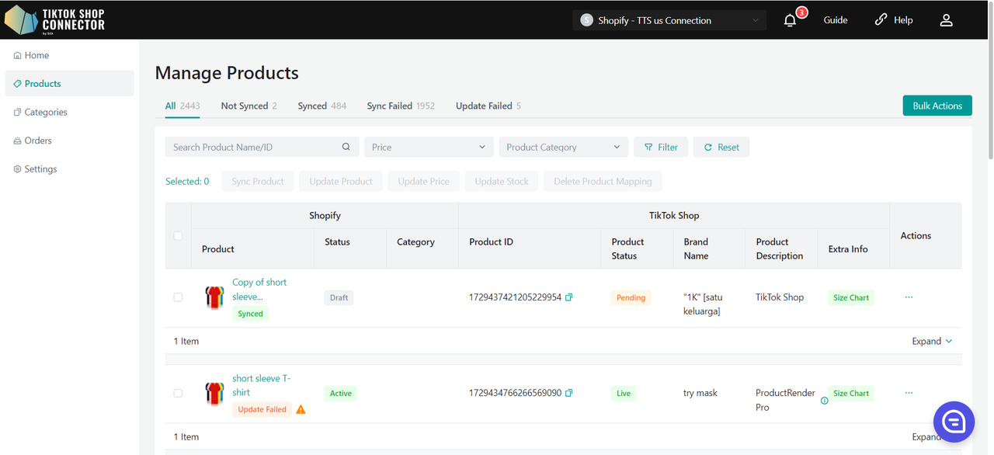
Task: Open the Price dropdown filter
Action: click(429, 147)
